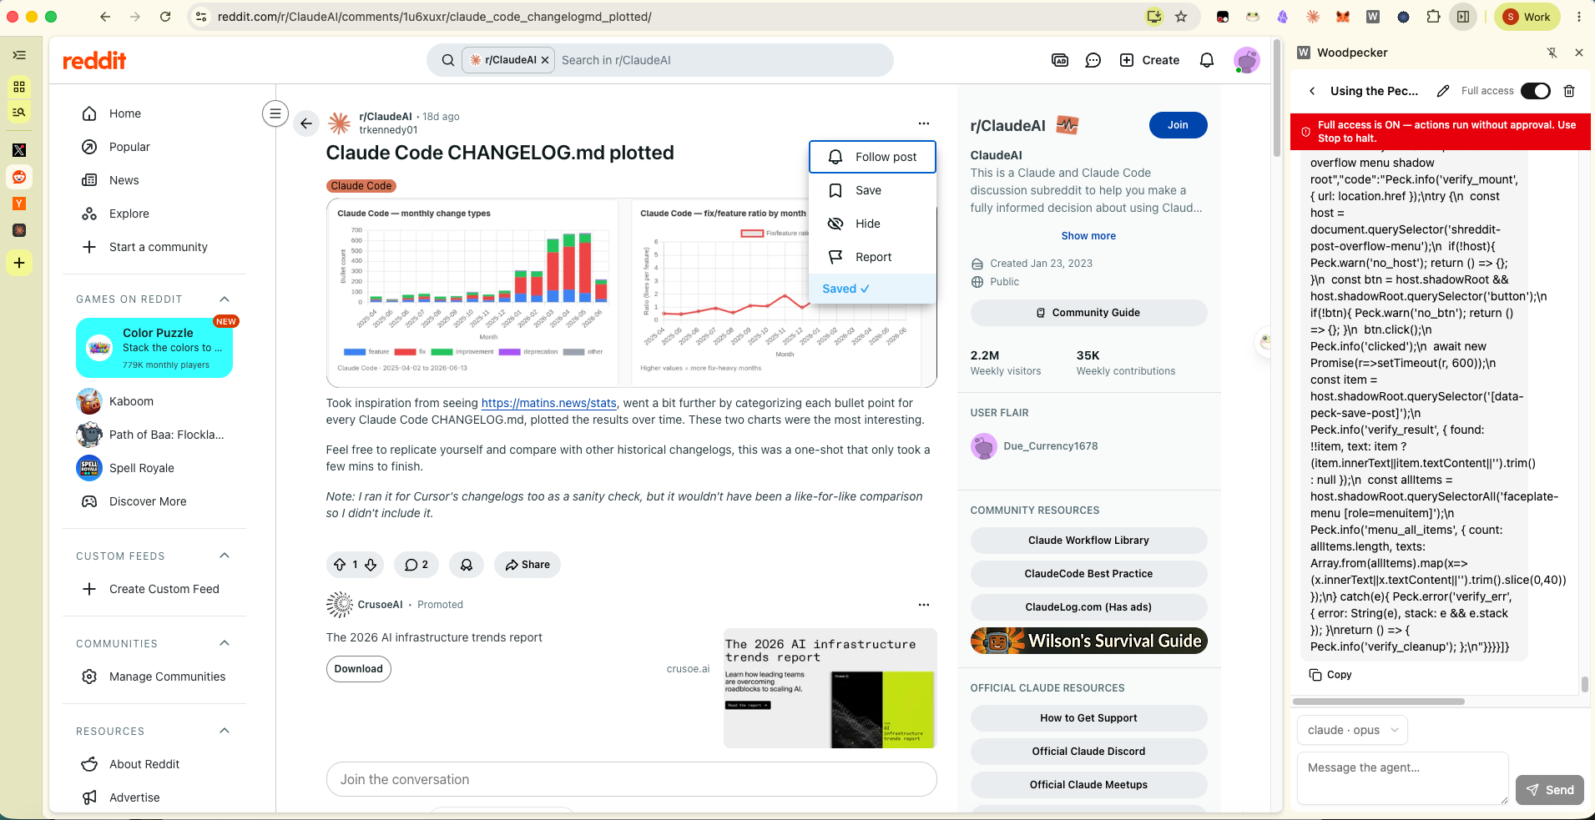Collapse the Reddit left navigation with hamburger button
The width and height of the screenshot is (1595, 820).
coord(275,113)
